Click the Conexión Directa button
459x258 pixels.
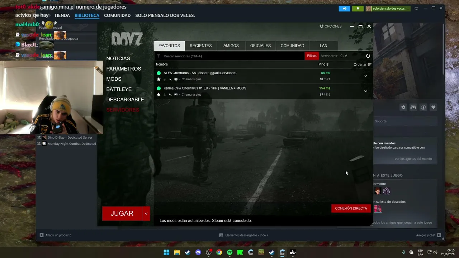pos(351,208)
